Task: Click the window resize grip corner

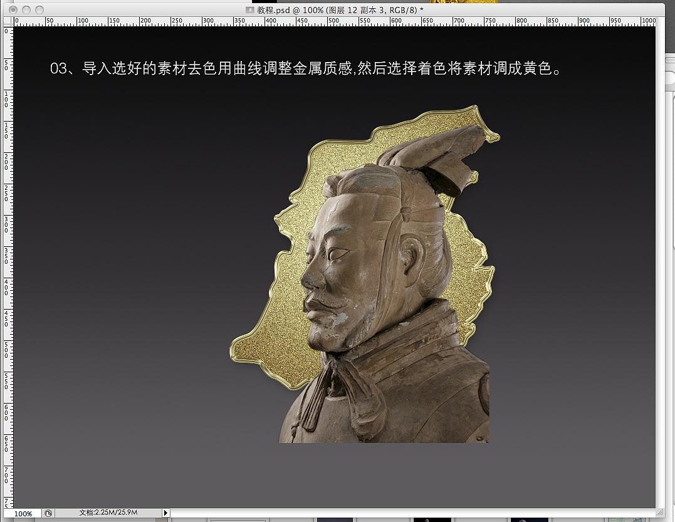Action: point(660,513)
